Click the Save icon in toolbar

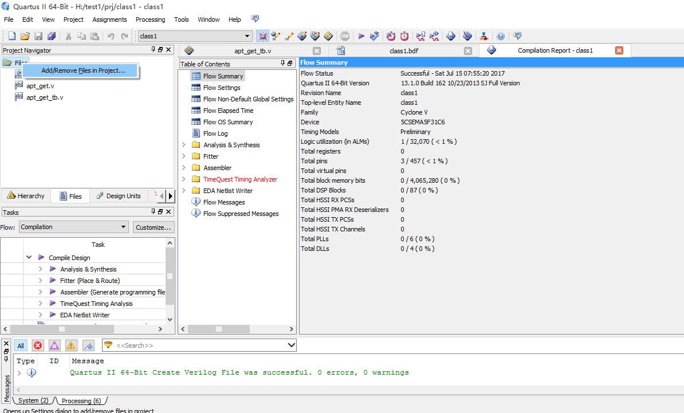click(x=38, y=36)
